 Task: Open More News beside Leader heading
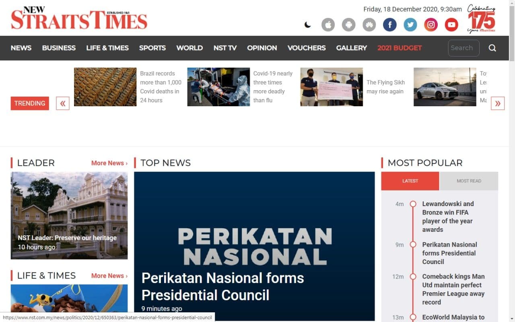109,163
